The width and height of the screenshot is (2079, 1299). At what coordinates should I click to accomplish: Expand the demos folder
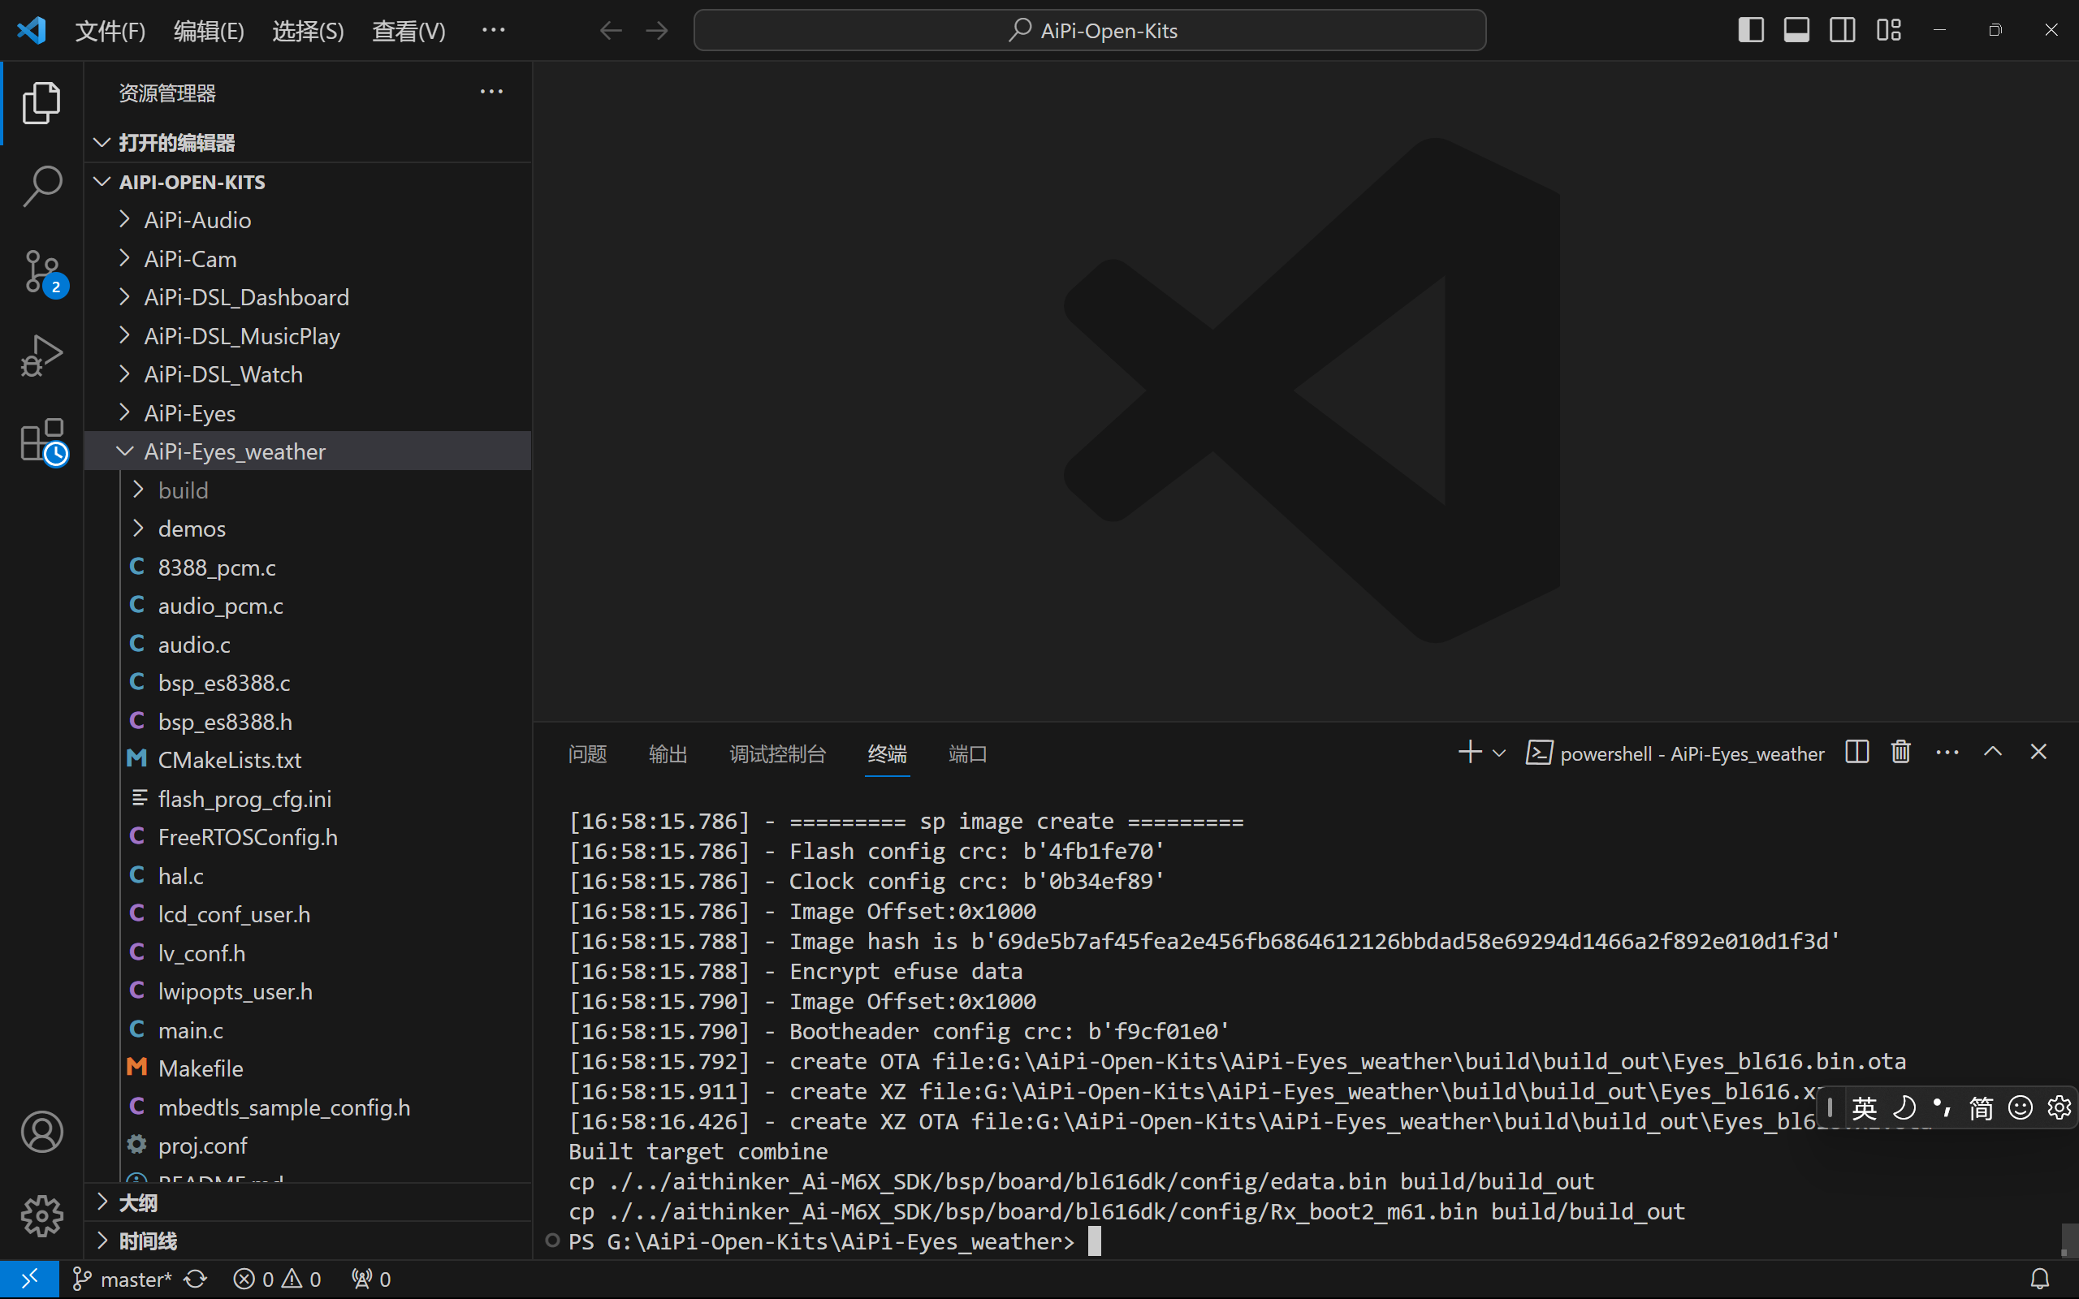tap(308, 529)
